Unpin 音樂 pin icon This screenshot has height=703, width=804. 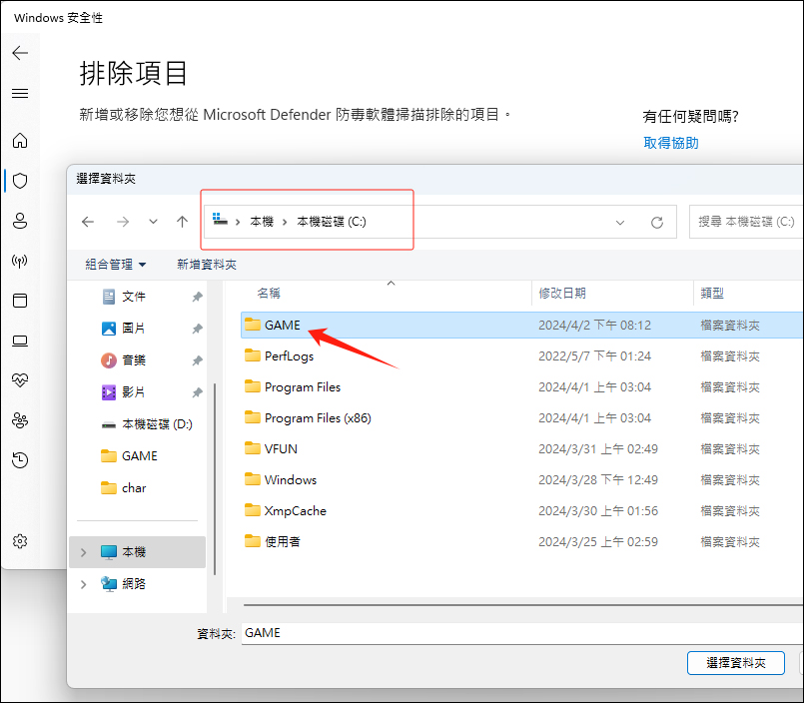click(x=197, y=360)
